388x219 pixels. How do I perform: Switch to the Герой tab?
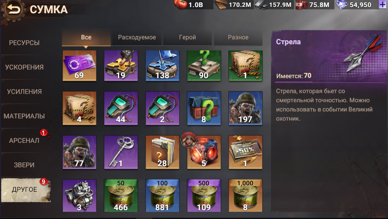point(188,38)
